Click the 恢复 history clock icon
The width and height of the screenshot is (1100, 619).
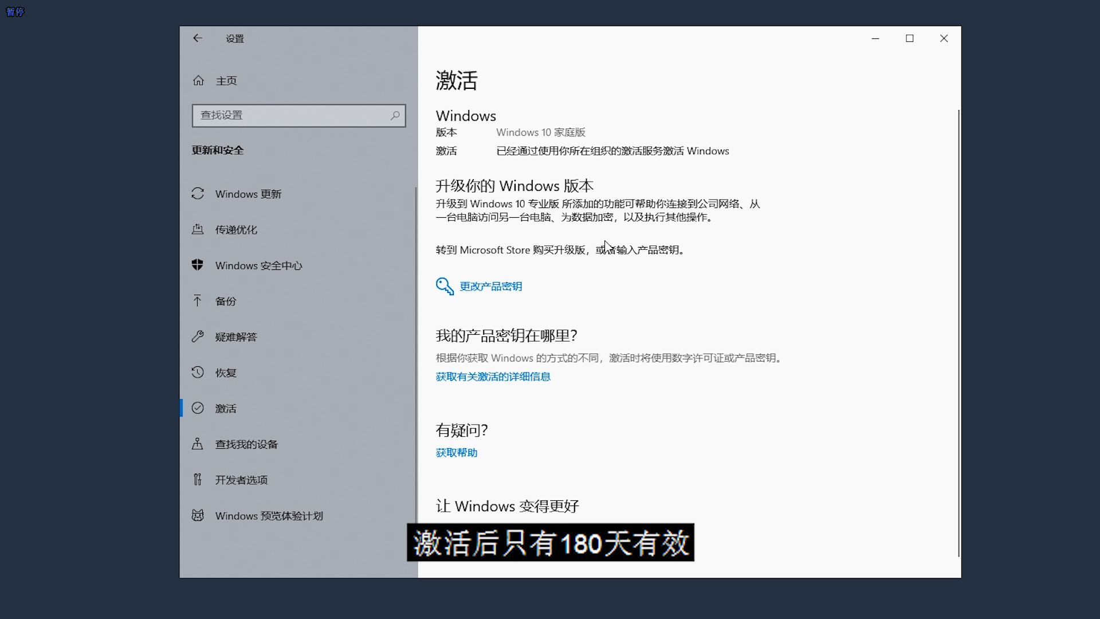point(198,373)
